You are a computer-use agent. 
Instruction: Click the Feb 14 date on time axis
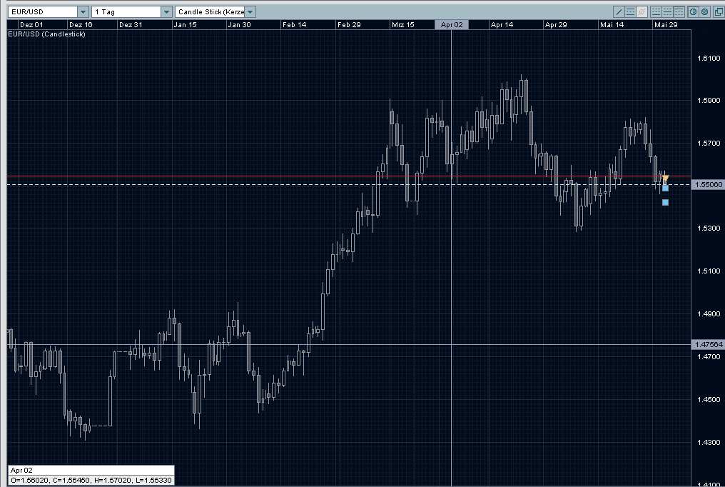pyautogui.click(x=294, y=24)
